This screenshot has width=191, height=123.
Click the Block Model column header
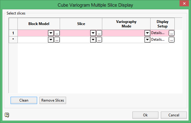pos(39,24)
